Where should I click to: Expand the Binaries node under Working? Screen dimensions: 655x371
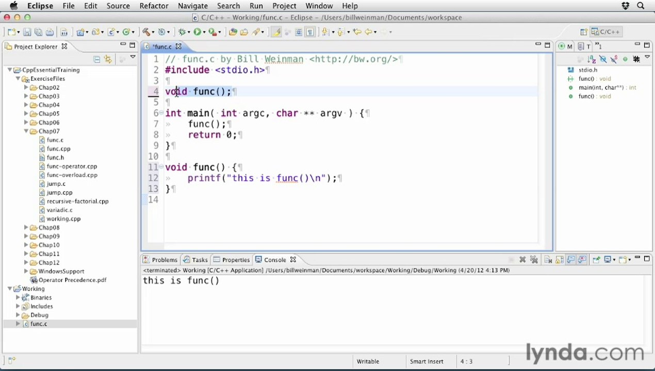point(18,297)
